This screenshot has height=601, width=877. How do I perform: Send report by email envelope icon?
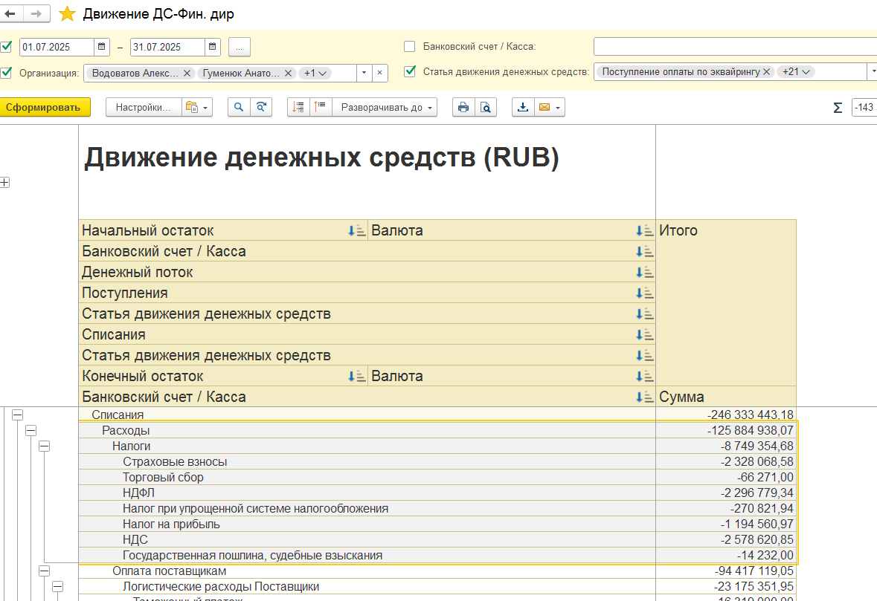tap(549, 107)
